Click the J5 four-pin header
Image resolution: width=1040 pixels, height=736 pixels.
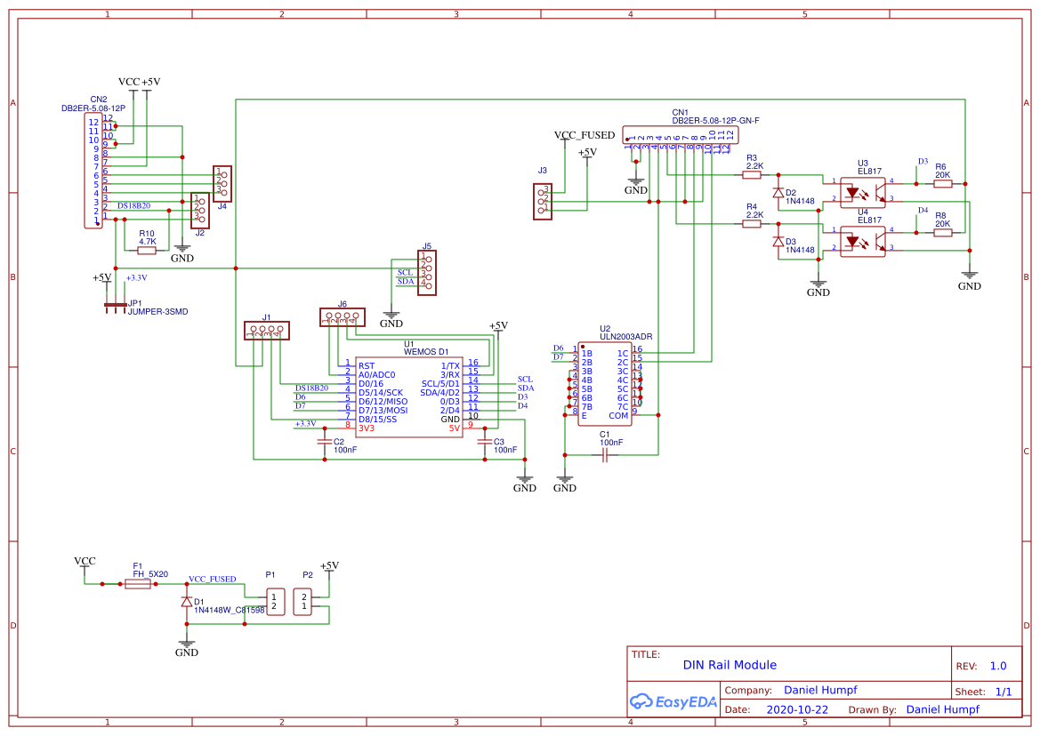click(427, 273)
